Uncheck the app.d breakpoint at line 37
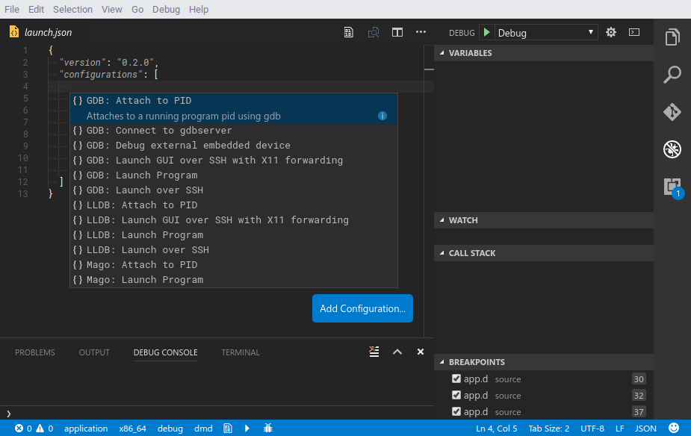The height and width of the screenshot is (436, 691). point(456,411)
